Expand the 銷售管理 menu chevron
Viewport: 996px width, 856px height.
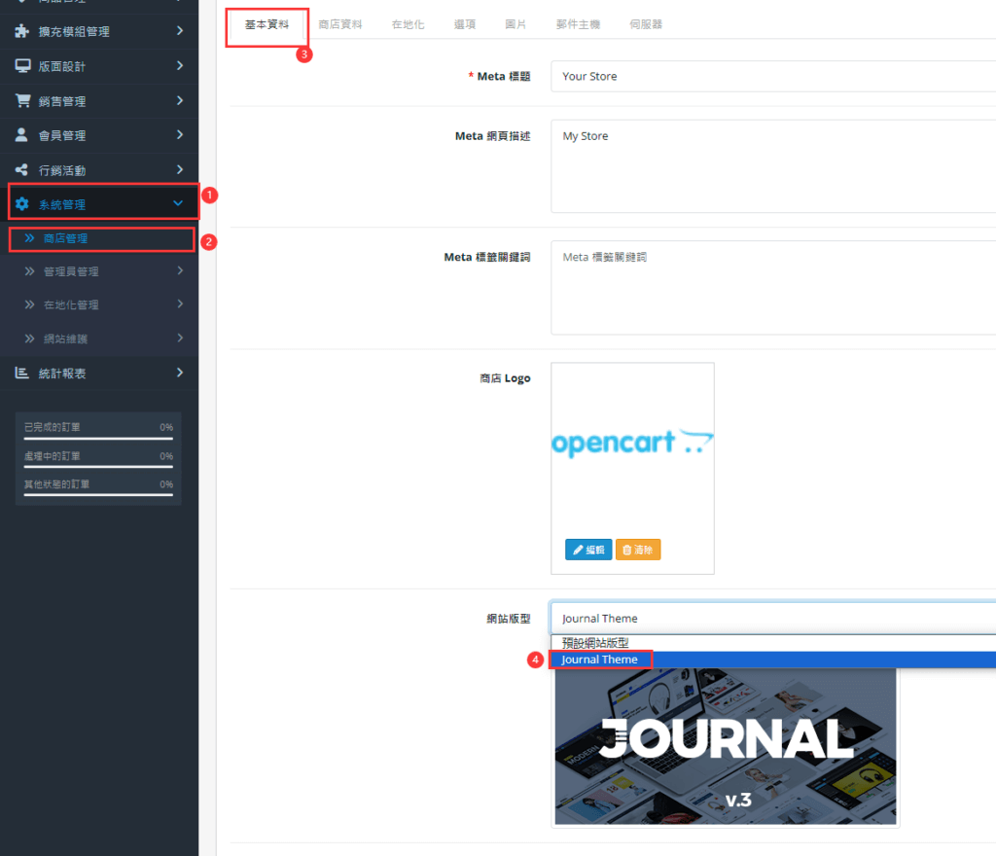point(180,100)
